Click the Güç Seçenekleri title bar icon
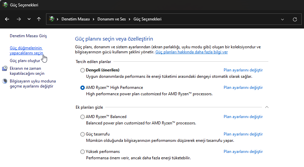 point(5,5)
